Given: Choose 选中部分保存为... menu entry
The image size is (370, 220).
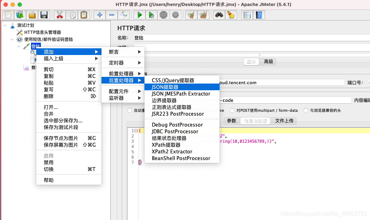Looking at the screenshot, I should pyautogui.click(x=69, y=121).
